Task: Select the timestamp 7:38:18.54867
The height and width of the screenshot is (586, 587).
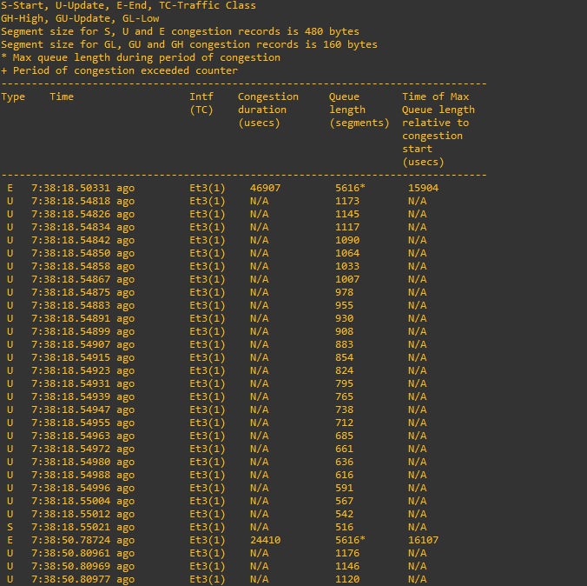Action: pos(70,279)
